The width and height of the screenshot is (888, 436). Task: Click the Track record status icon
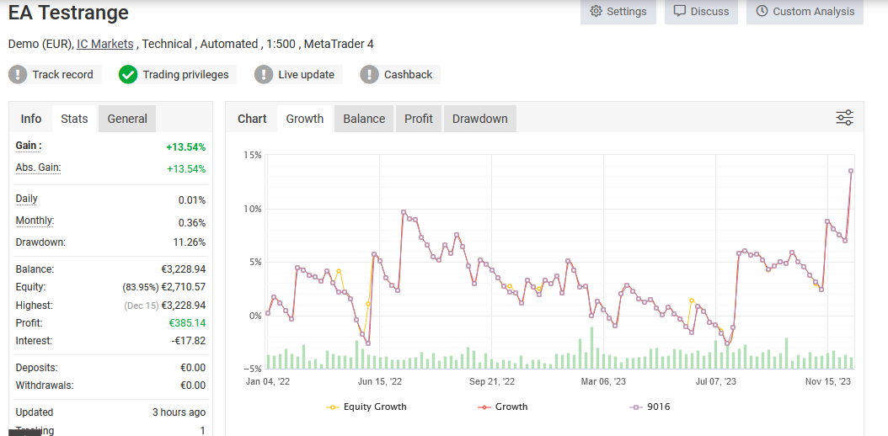pos(18,75)
